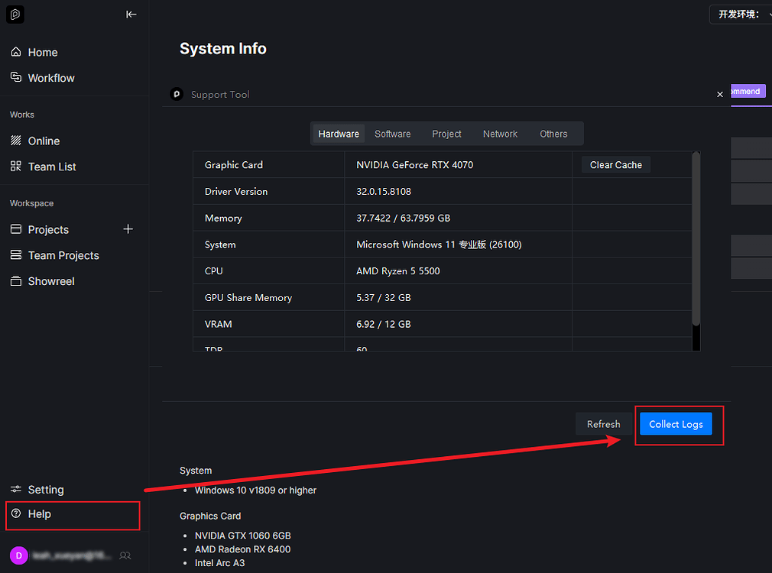Click the Showreel icon

click(16, 281)
